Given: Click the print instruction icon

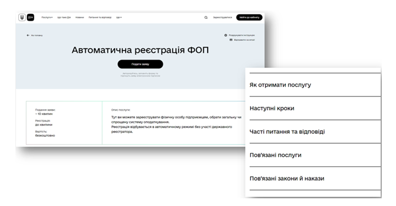Looking at the screenshot, I should pos(226,35).
